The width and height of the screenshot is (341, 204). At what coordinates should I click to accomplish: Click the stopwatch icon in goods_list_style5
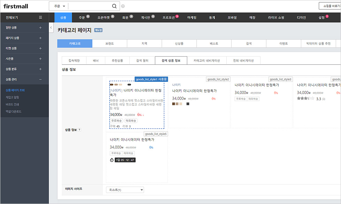tap(112, 160)
